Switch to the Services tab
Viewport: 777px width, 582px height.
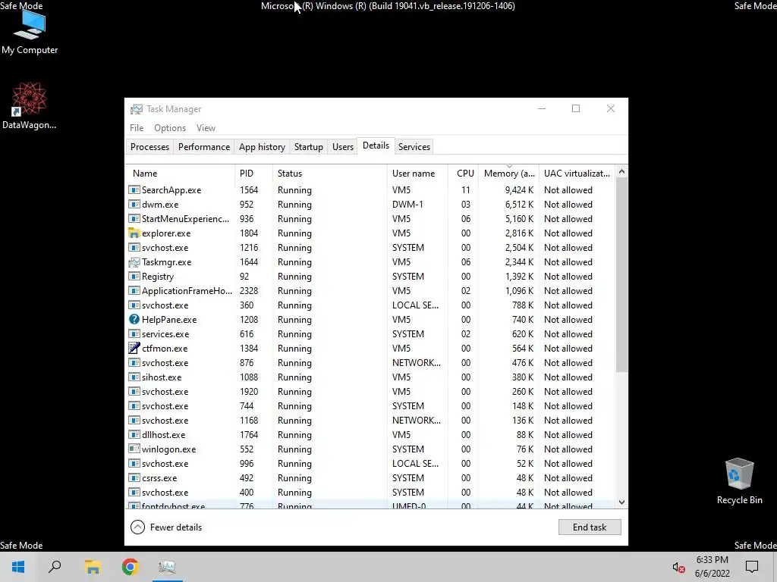(x=414, y=147)
